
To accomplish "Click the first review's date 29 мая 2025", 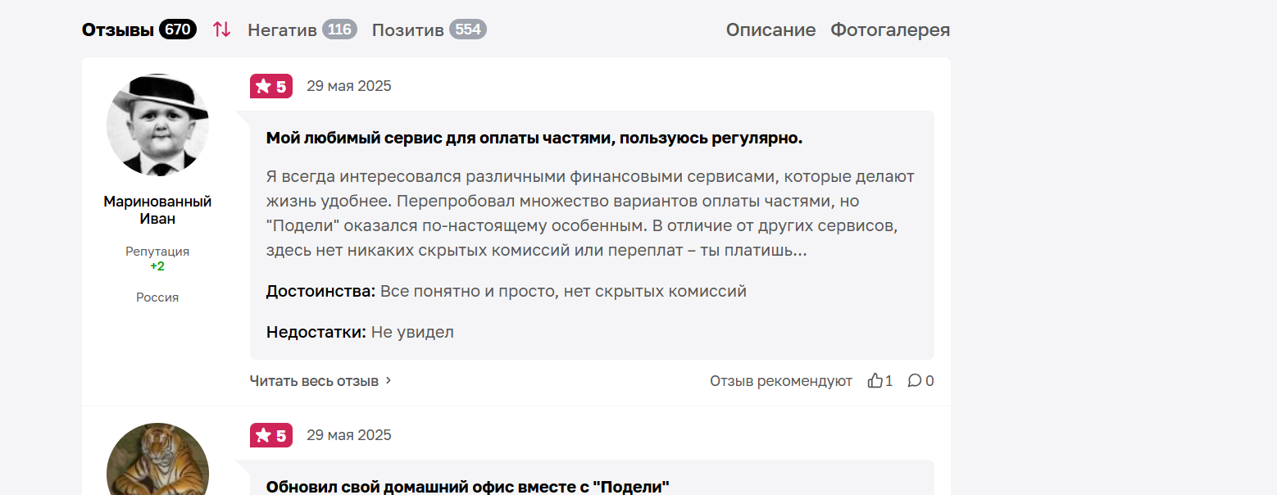I will [x=349, y=86].
